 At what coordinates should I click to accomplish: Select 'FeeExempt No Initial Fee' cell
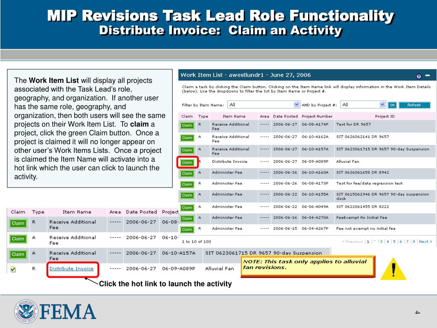(x=361, y=217)
